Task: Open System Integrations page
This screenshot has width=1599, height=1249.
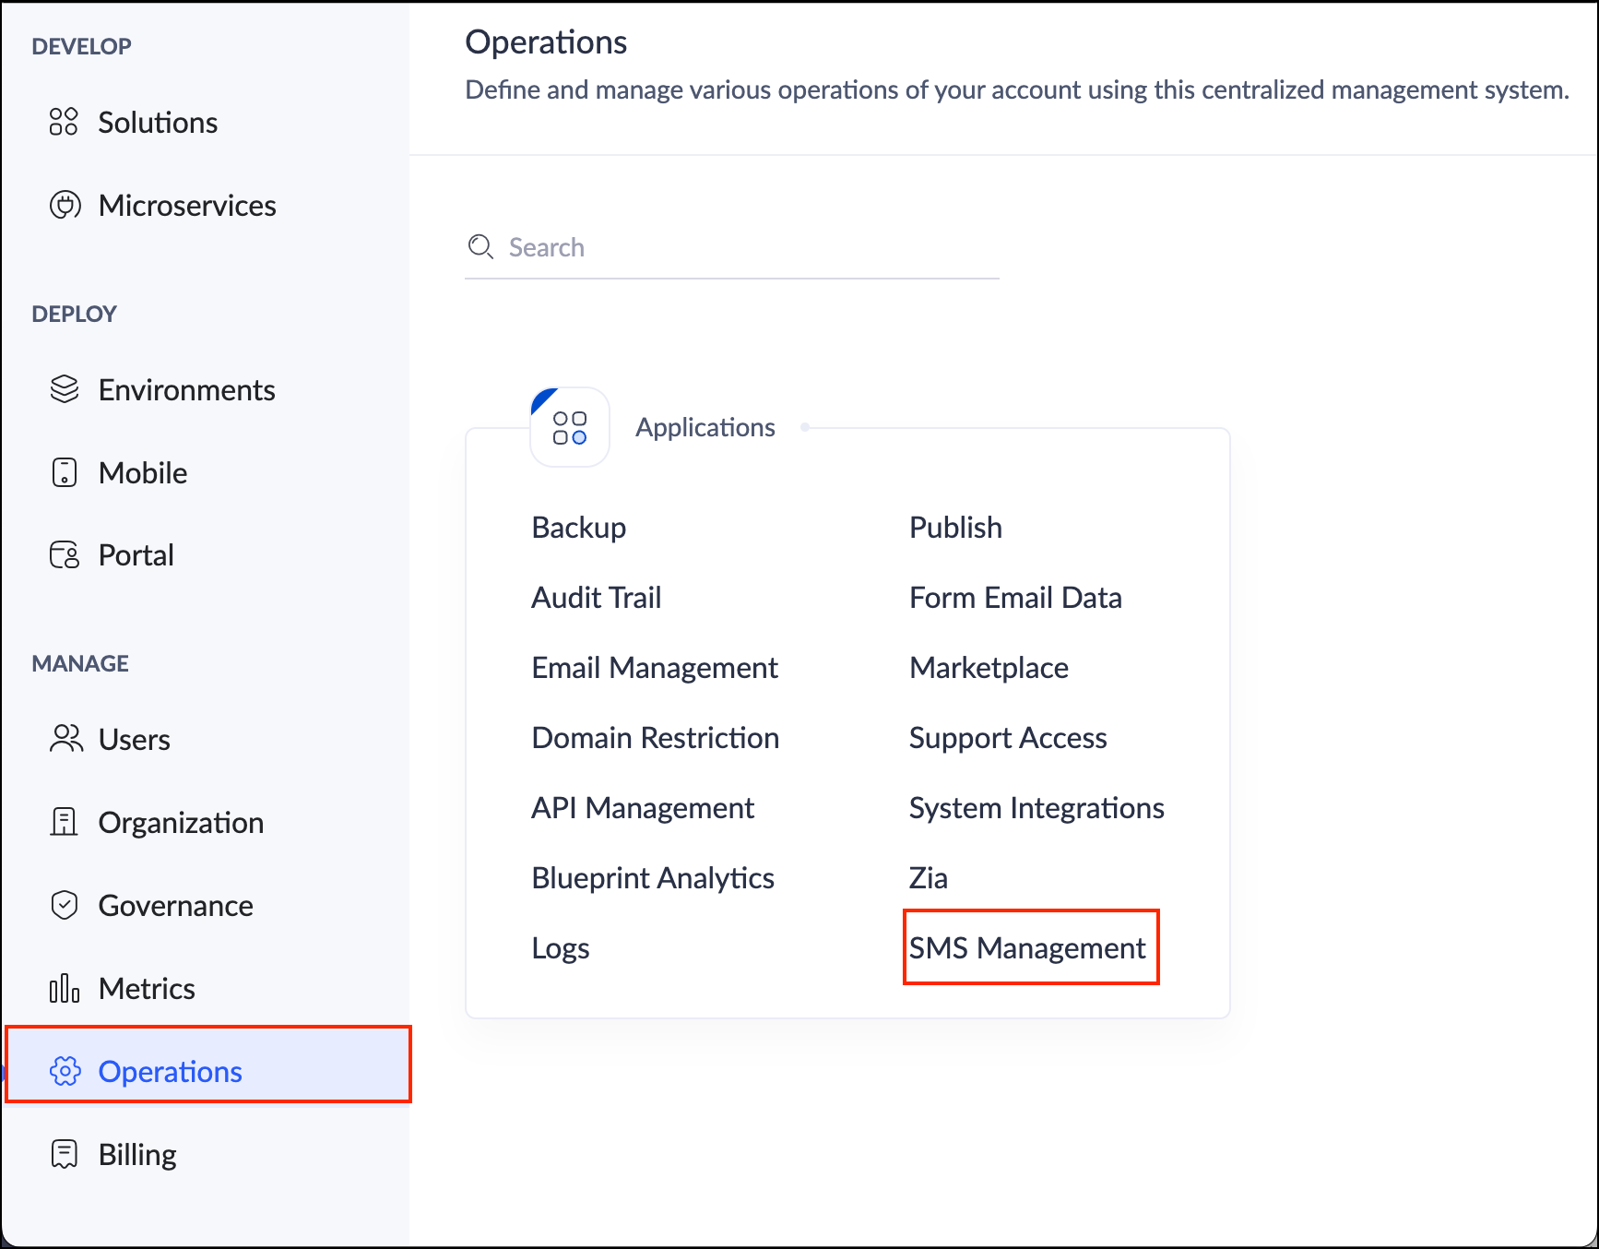Action: (1036, 808)
